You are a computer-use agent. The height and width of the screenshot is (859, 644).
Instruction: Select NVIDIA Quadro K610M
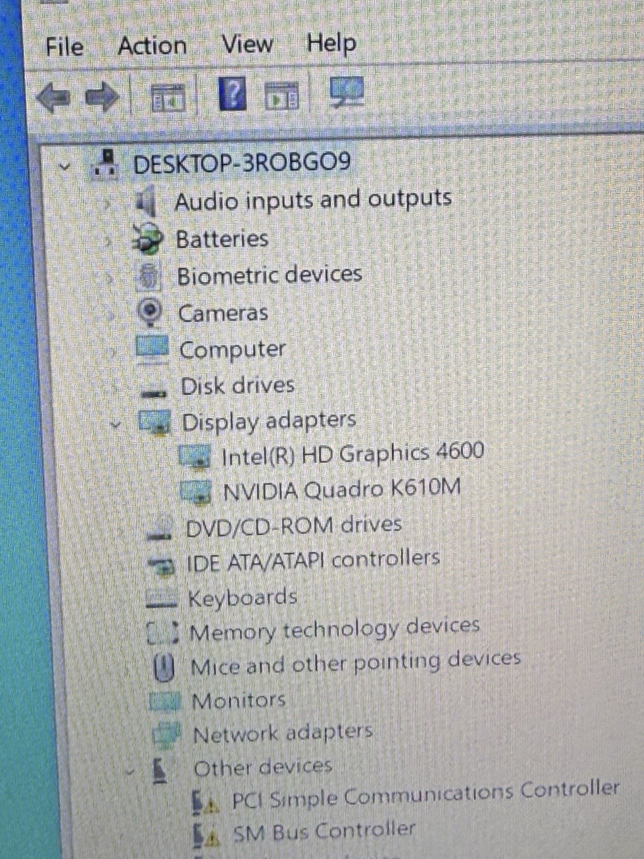(x=342, y=489)
